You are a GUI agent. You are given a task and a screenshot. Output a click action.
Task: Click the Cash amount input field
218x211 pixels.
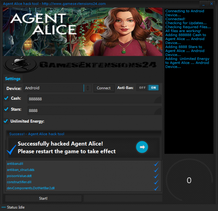[x=95, y=99]
